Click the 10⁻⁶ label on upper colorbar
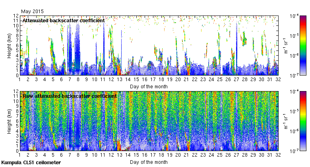Viewport: 310px width, 167px height. pyautogui.click(x=294, y=56)
